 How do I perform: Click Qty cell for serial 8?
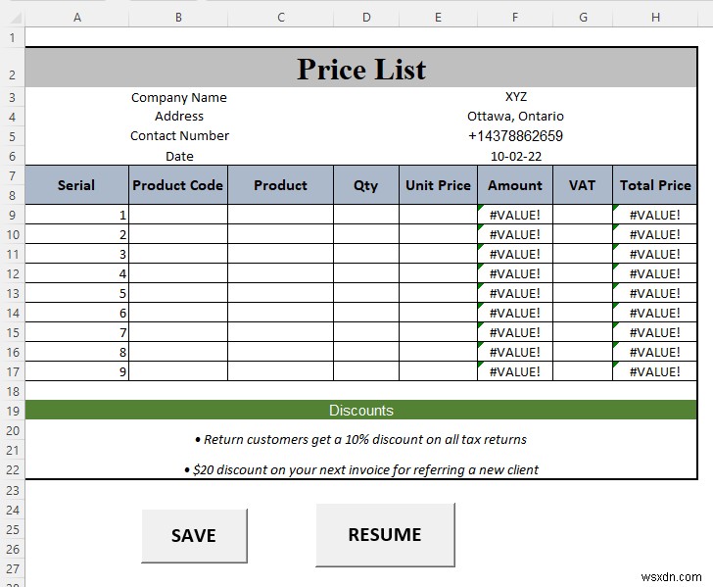point(366,352)
